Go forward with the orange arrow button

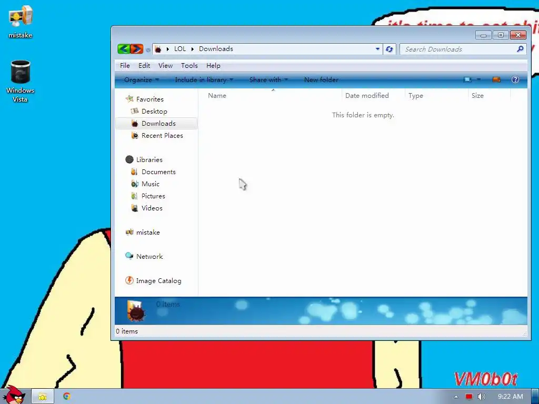pos(137,49)
